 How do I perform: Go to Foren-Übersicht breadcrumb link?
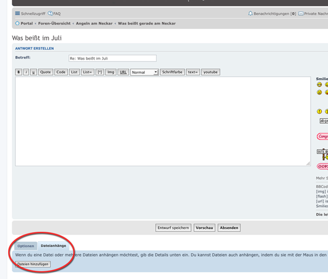54,23
